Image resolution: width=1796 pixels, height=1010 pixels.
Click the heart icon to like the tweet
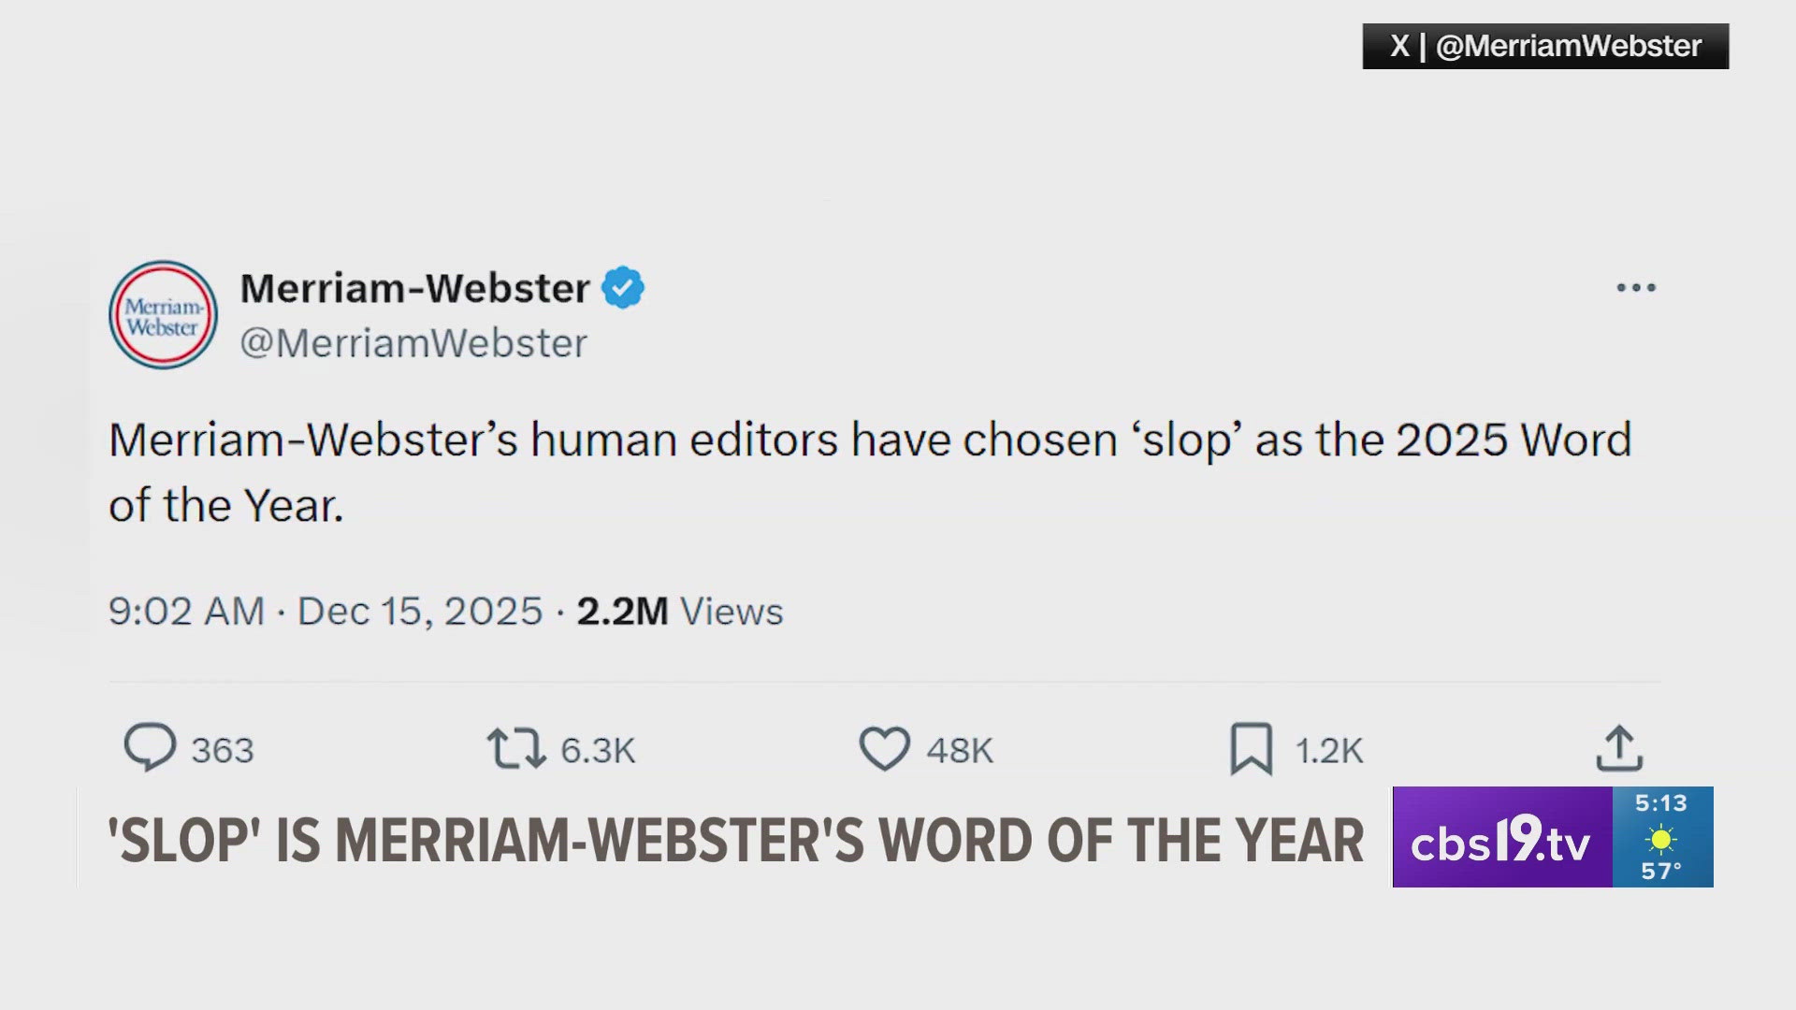(884, 748)
